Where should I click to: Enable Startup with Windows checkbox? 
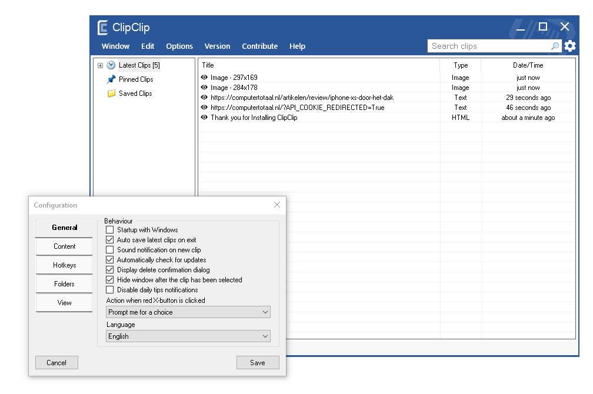[x=110, y=230]
